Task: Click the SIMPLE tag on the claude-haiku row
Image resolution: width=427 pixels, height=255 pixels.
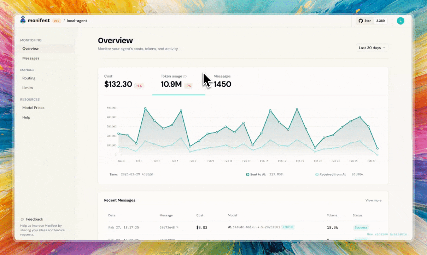Action: (288, 227)
